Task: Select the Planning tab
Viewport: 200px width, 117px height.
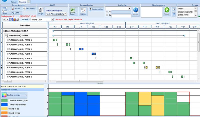Action: click(x=22, y=2)
